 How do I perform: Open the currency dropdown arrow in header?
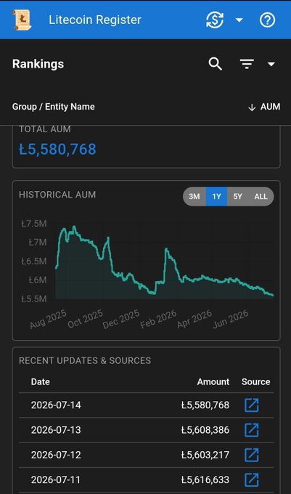[239, 20]
